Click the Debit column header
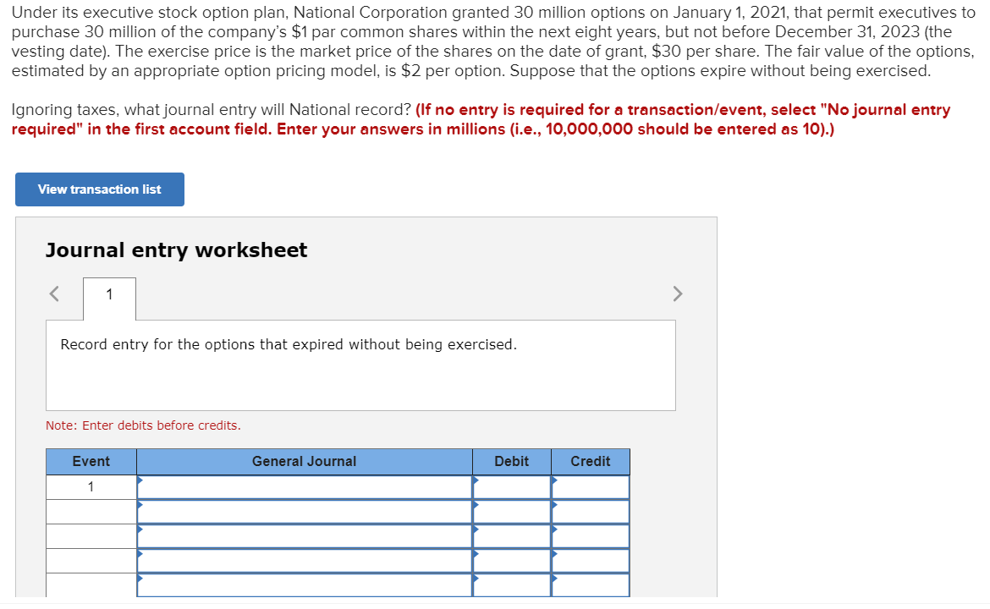This screenshot has height=609, width=990. click(511, 461)
